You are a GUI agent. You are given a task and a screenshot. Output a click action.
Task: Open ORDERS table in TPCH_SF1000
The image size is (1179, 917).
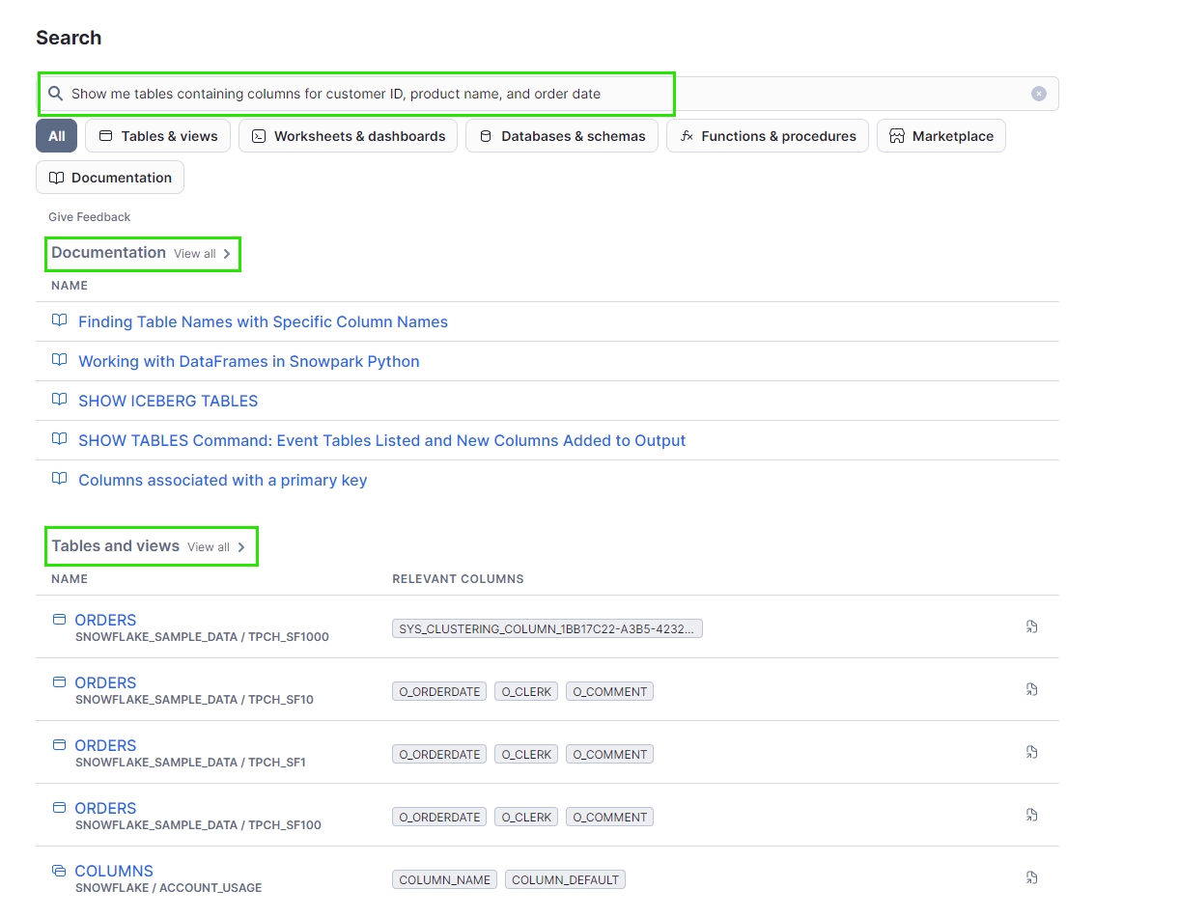tap(105, 620)
